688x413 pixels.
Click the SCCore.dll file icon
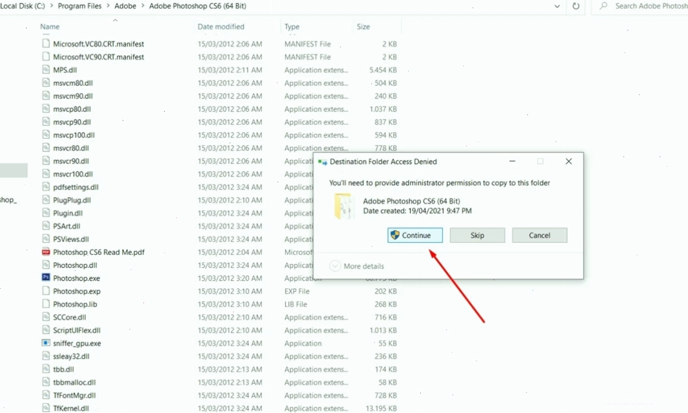click(46, 317)
